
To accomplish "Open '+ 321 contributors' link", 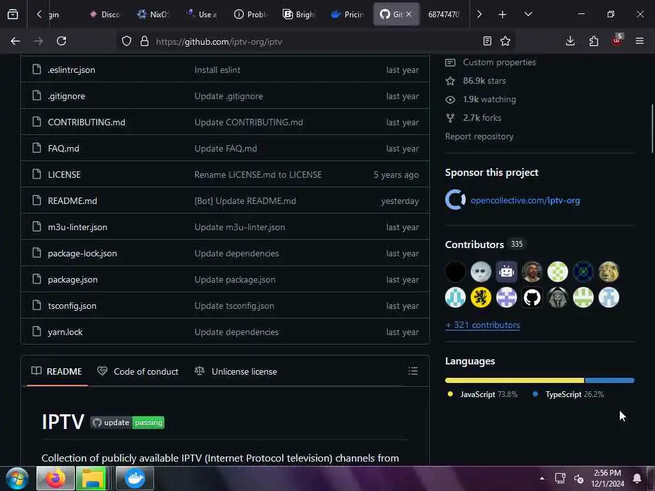I will (x=482, y=325).
